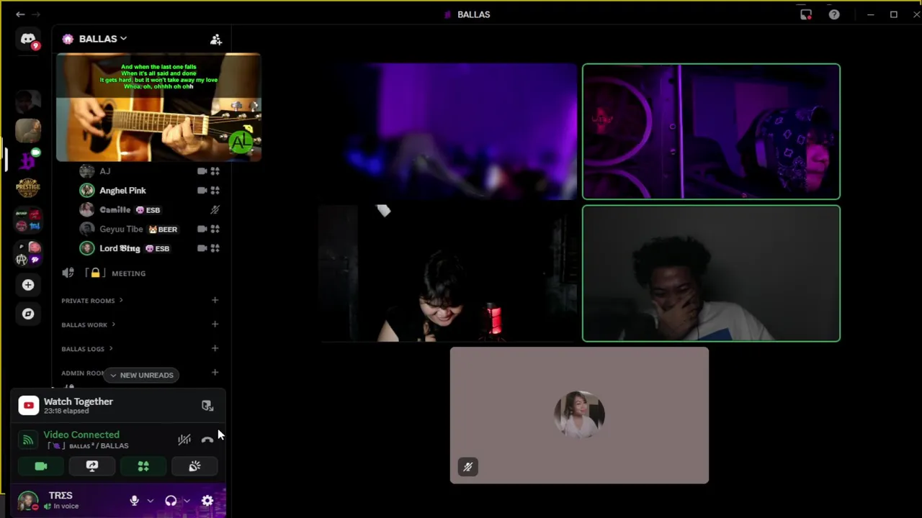Click the camera icon next to AJ

[x=202, y=171]
